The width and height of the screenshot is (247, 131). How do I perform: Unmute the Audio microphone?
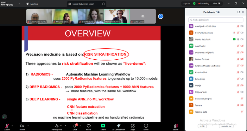pyautogui.click(x=7, y=126)
